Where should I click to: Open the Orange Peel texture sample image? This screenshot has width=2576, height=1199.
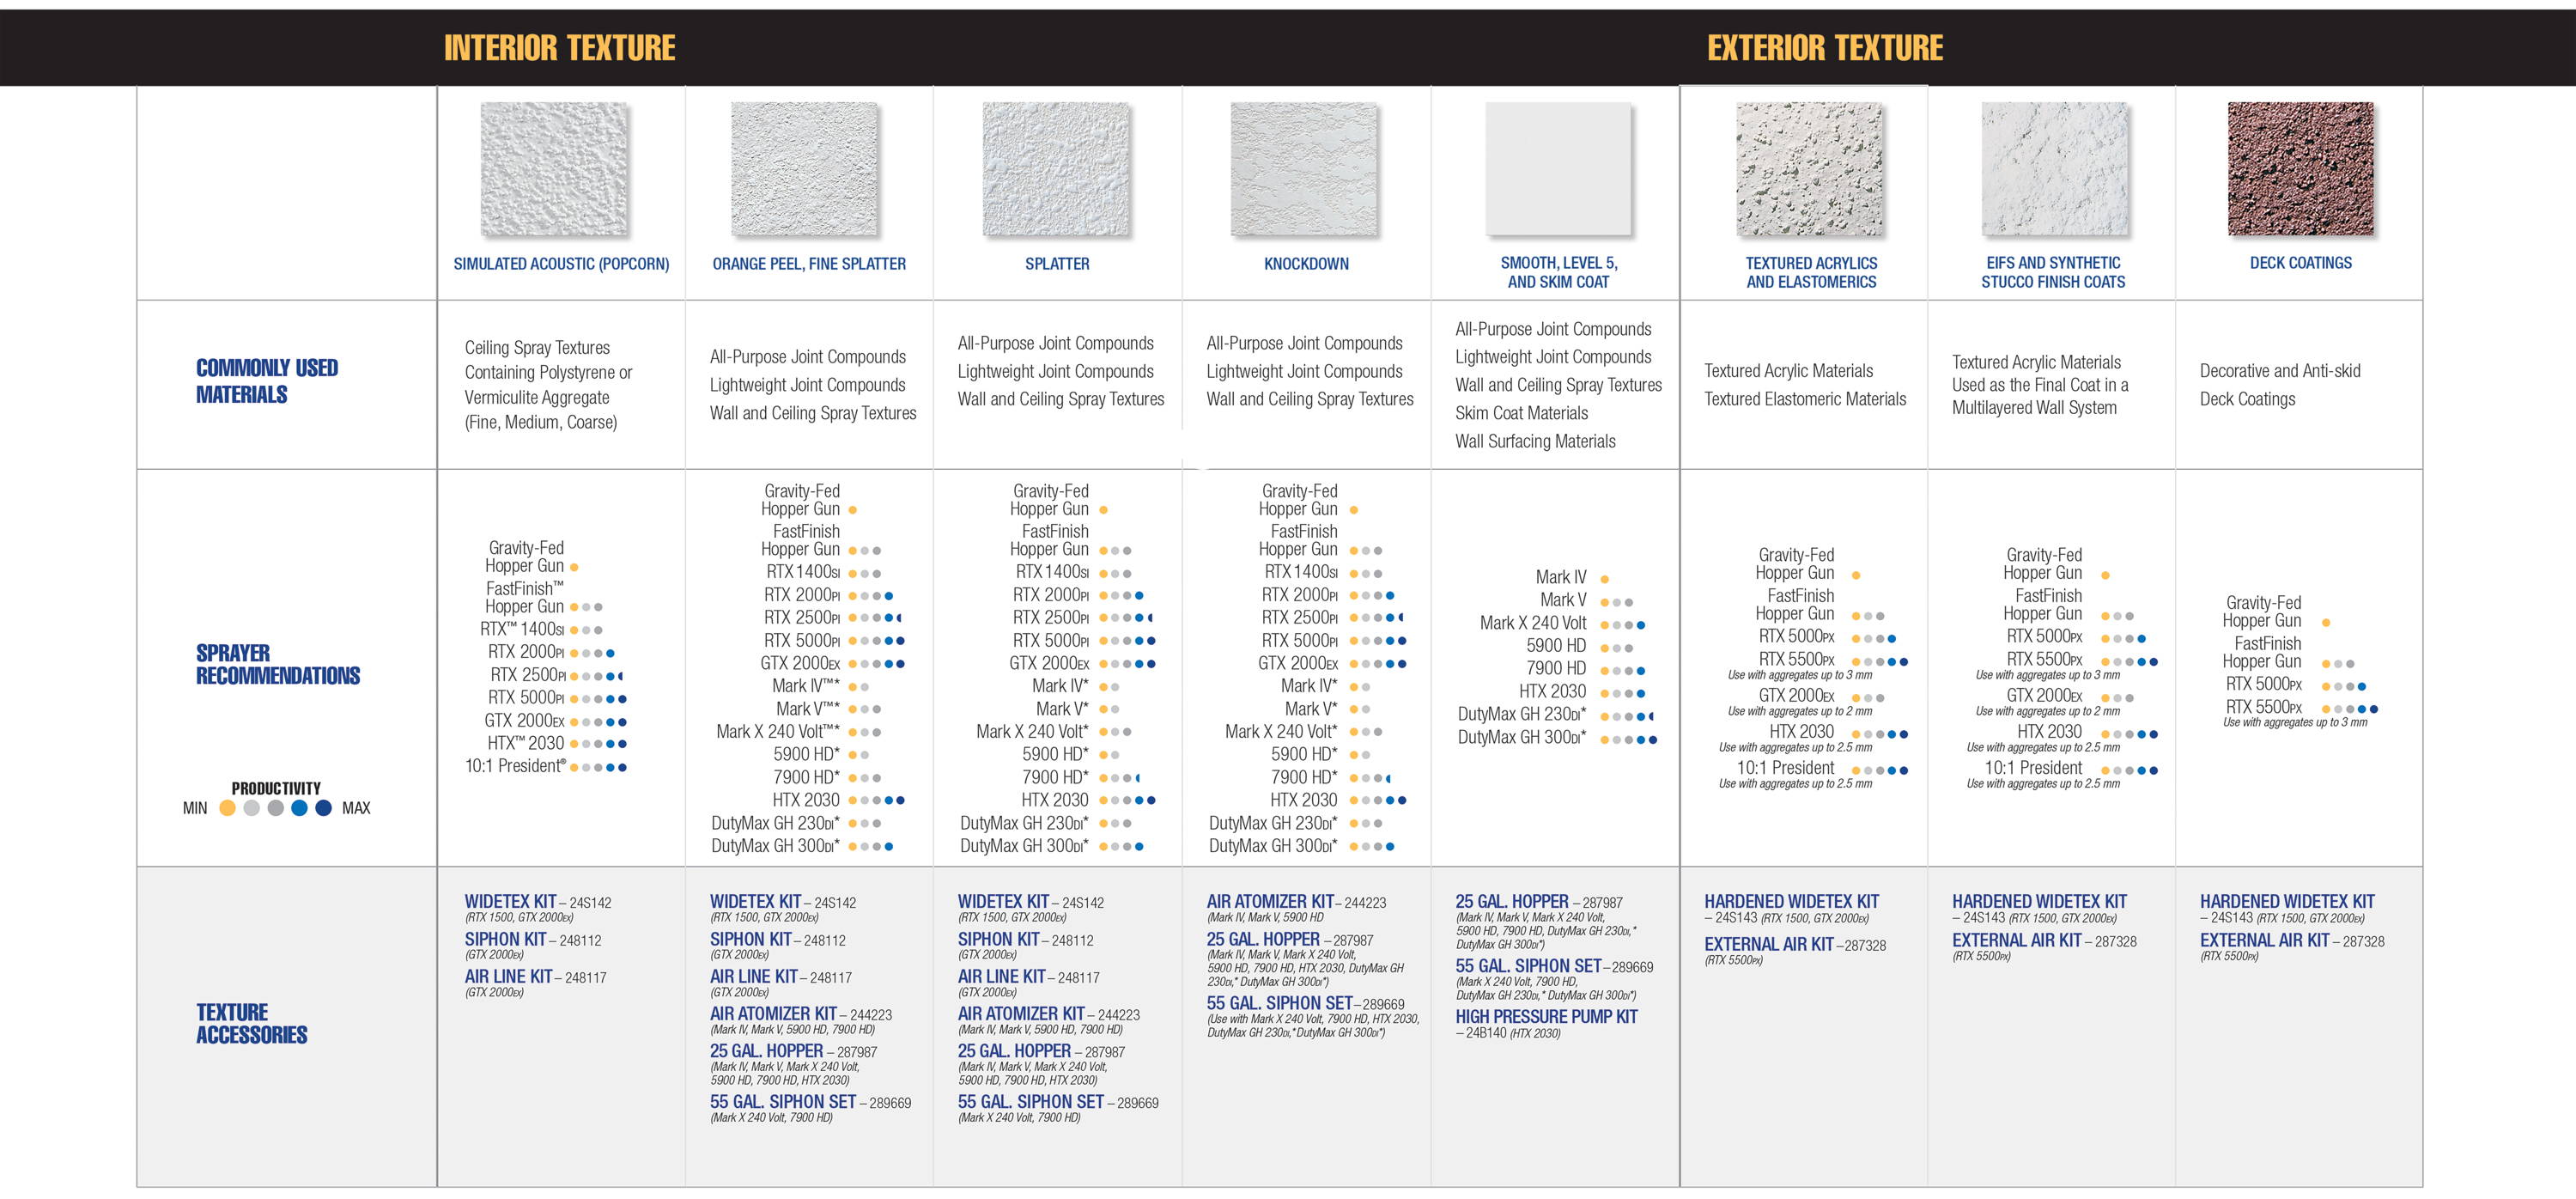point(803,169)
